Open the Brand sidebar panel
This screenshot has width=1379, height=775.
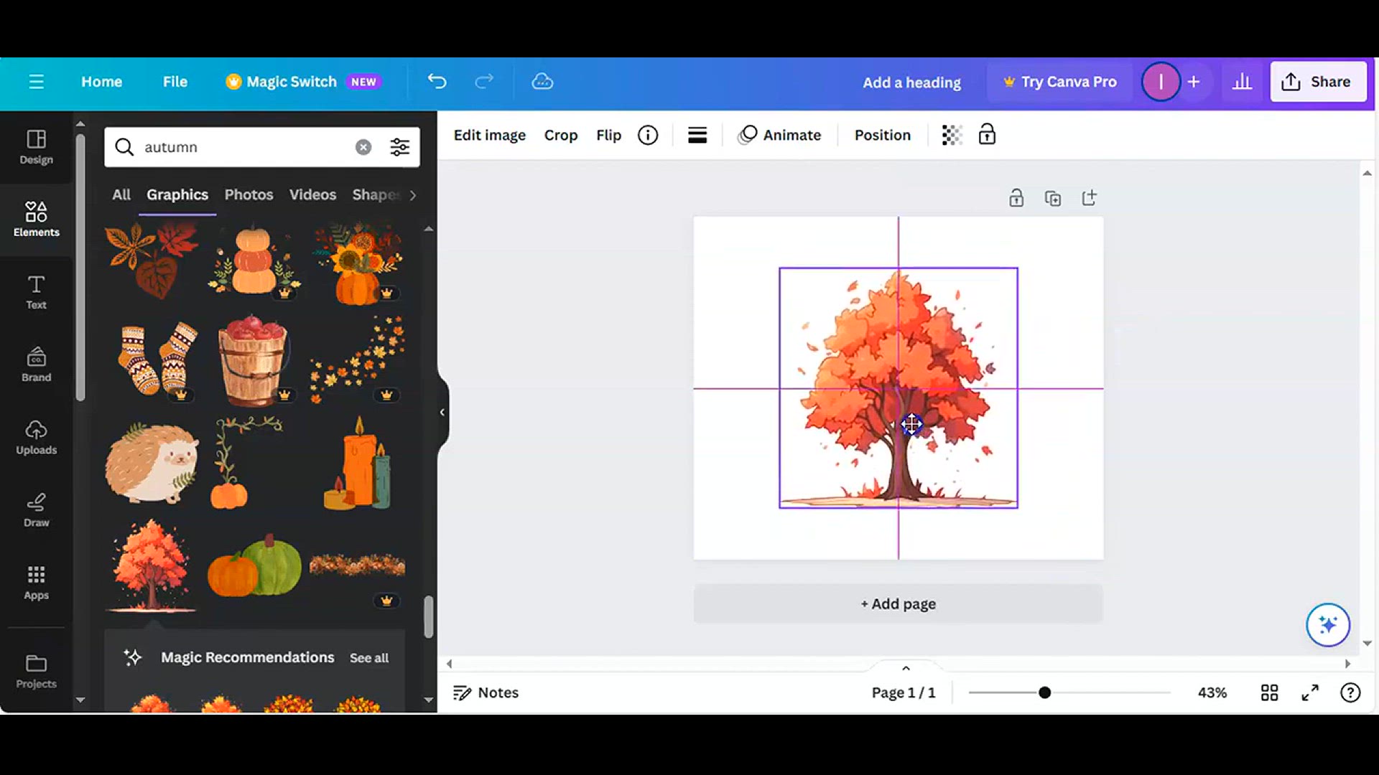coord(36,365)
